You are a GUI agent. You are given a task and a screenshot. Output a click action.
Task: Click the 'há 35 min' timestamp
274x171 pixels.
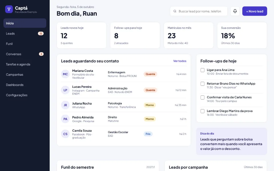[x=180, y=105]
